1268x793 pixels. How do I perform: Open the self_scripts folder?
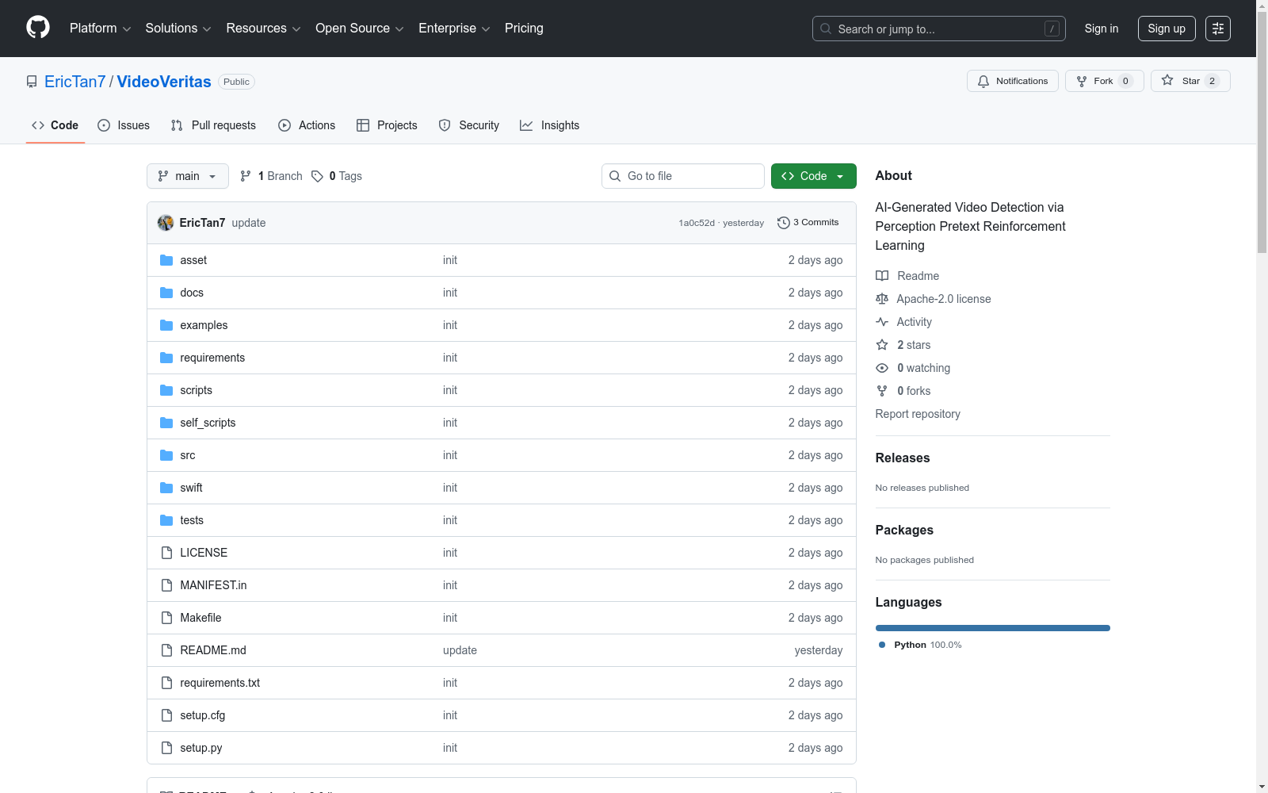coord(208,423)
